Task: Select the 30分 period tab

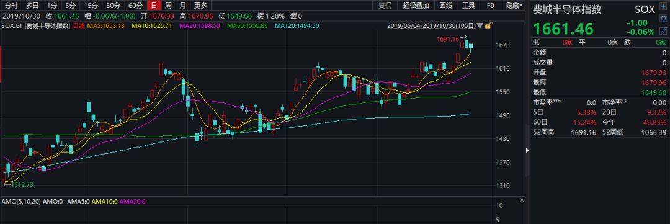Action: tap(113, 6)
